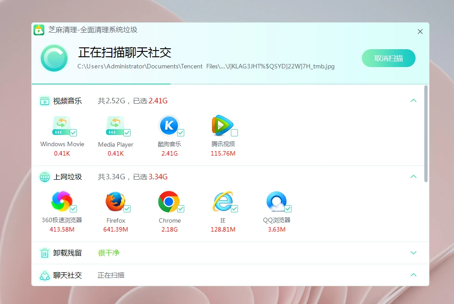Click the Chrome browser icon
The image size is (454, 304).
pyautogui.click(x=169, y=202)
